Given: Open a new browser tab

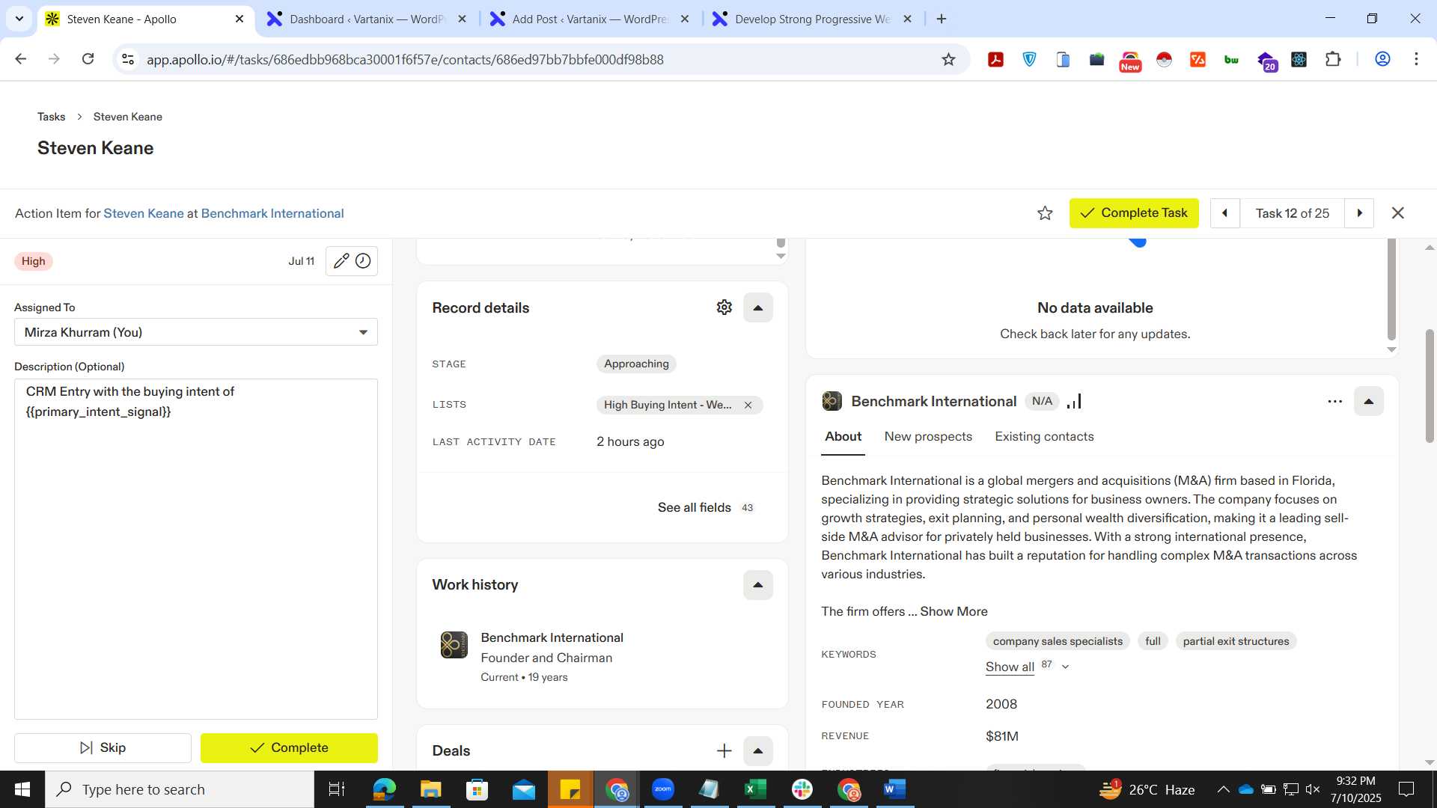Looking at the screenshot, I should 942,19.
